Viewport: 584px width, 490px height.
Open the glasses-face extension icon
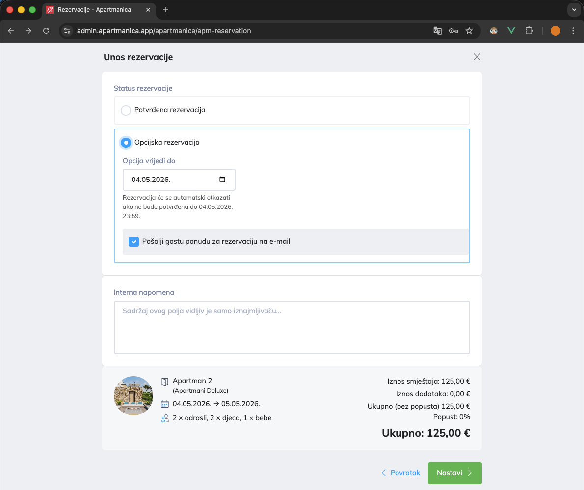point(494,31)
